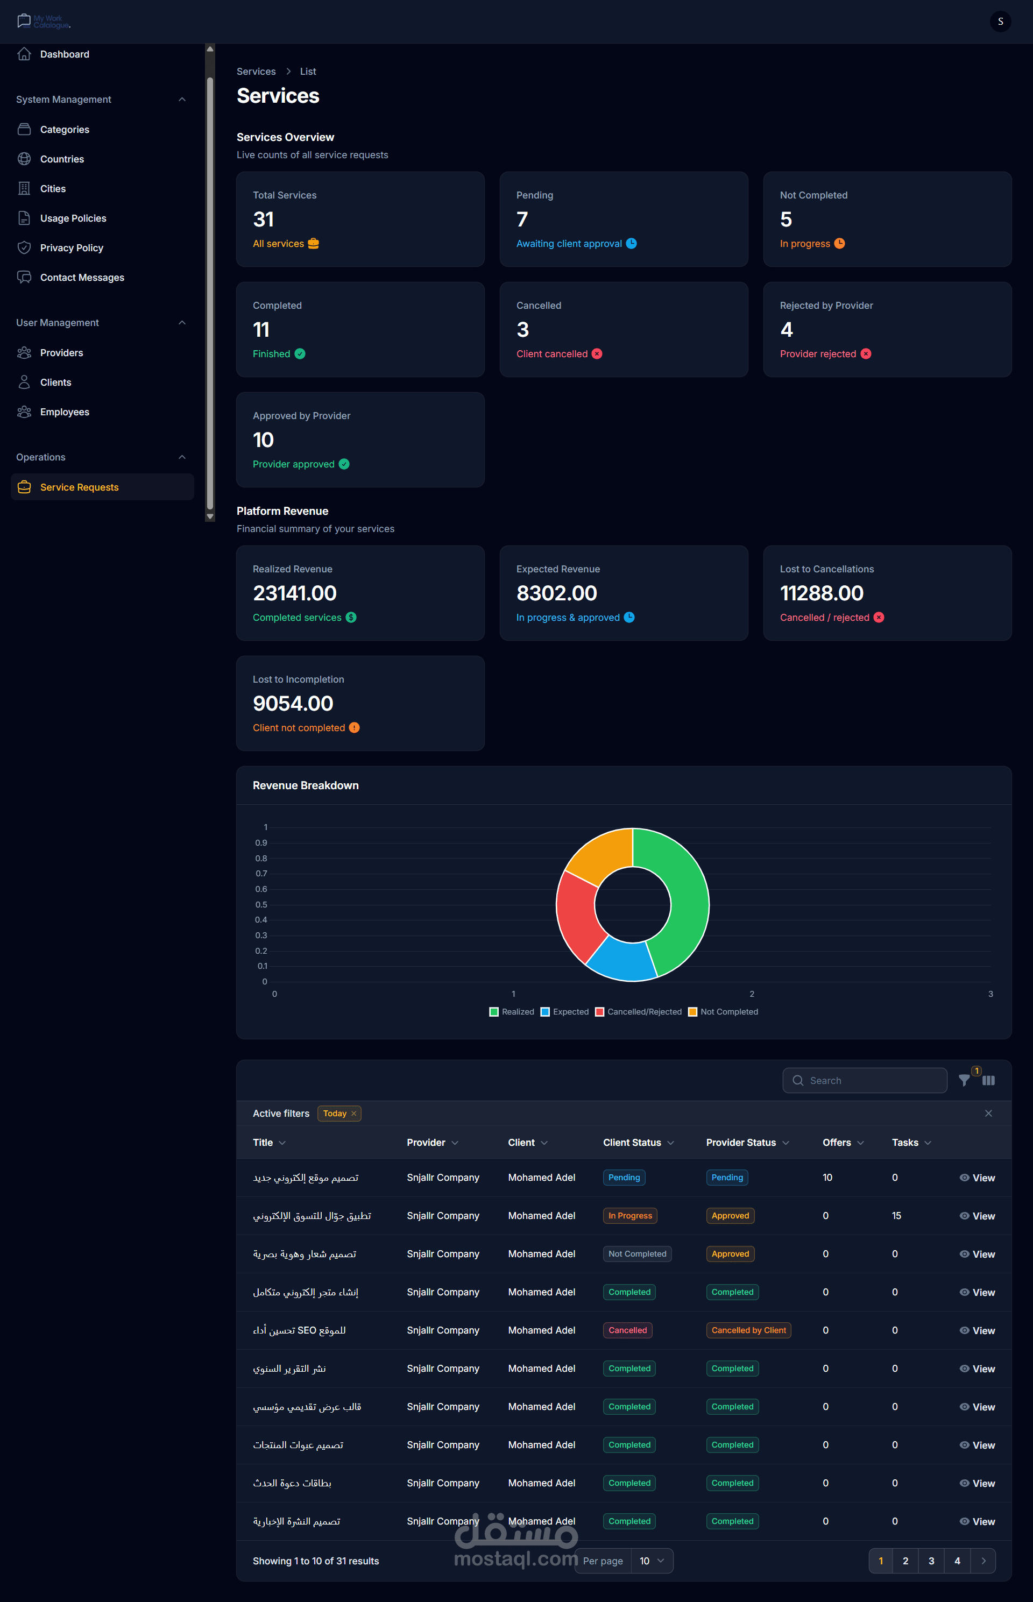Viewport: 1033px width, 1602px height.
Task: Click the filter funnel icon
Action: 964,1080
